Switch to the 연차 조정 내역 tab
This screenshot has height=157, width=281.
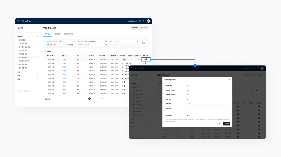(x=68, y=34)
